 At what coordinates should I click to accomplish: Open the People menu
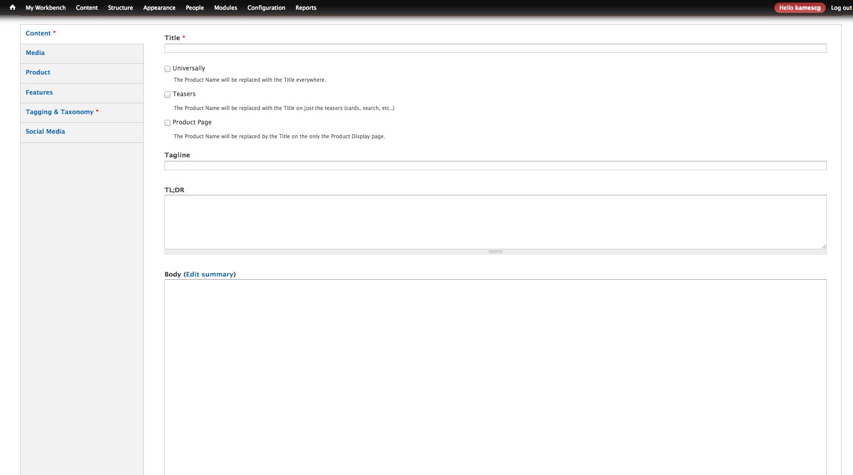pyautogui.click(x=195, y=8)
